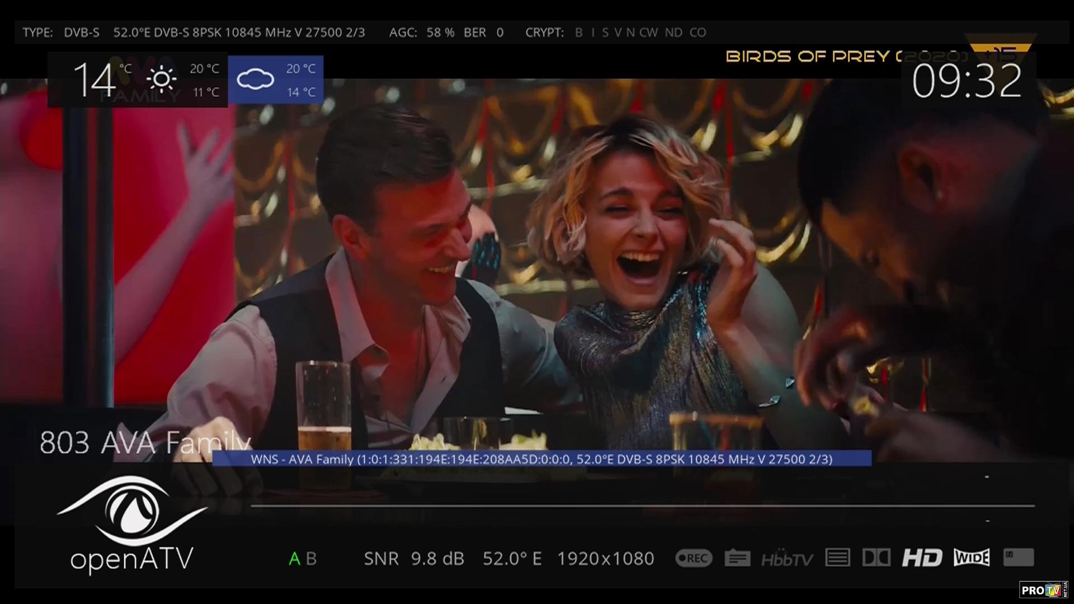The height and width of the screenshot is (604, 1074).
Task: Click the subtitles indicator icon
Action: coord(737,558)
